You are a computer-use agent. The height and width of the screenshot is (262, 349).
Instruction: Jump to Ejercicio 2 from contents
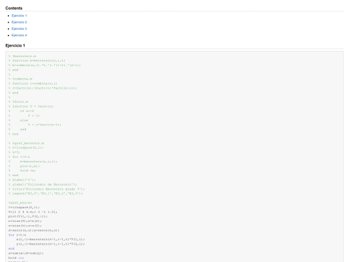click(x=19, y=22)
